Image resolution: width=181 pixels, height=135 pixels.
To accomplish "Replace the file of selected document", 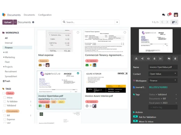I will point(148,59).
